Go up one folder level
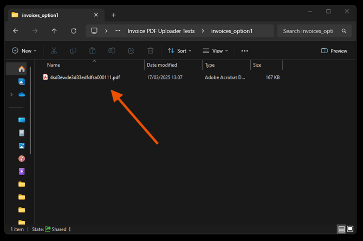 click(x=54, y=31)
